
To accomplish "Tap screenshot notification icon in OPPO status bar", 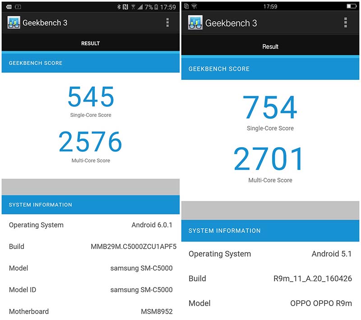I will [x=186, y=6].
